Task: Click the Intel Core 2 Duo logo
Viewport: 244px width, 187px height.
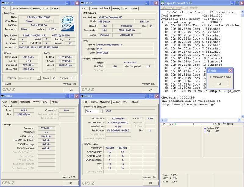Action: coord(68,23)
